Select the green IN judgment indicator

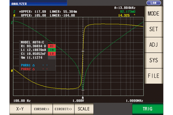coord(52,50)
